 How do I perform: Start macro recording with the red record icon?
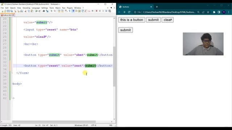[96, 11]
